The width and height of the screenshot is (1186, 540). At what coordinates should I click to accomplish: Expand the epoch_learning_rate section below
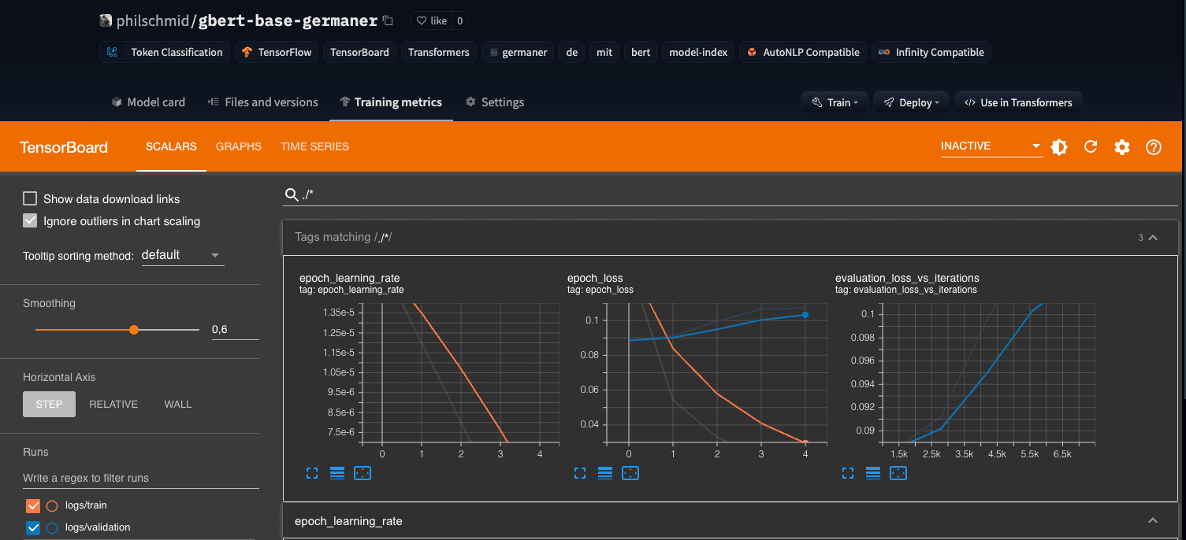[1153, 521]
